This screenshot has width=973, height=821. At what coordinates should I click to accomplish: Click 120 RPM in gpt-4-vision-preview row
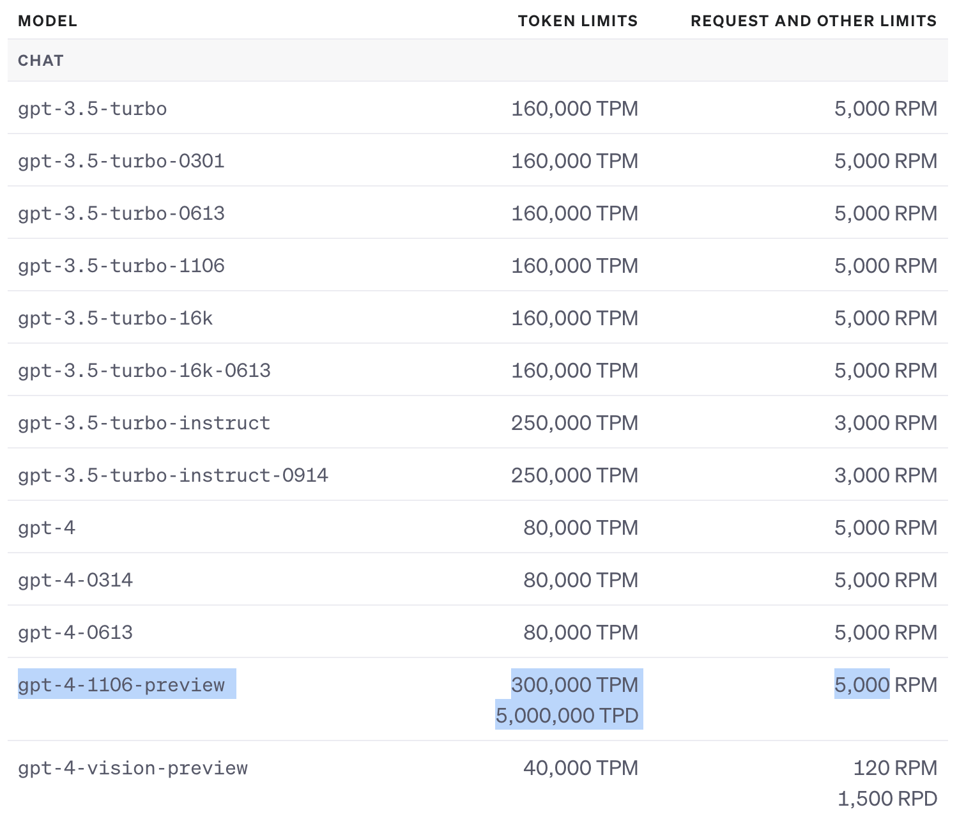[x=896, y=768]
